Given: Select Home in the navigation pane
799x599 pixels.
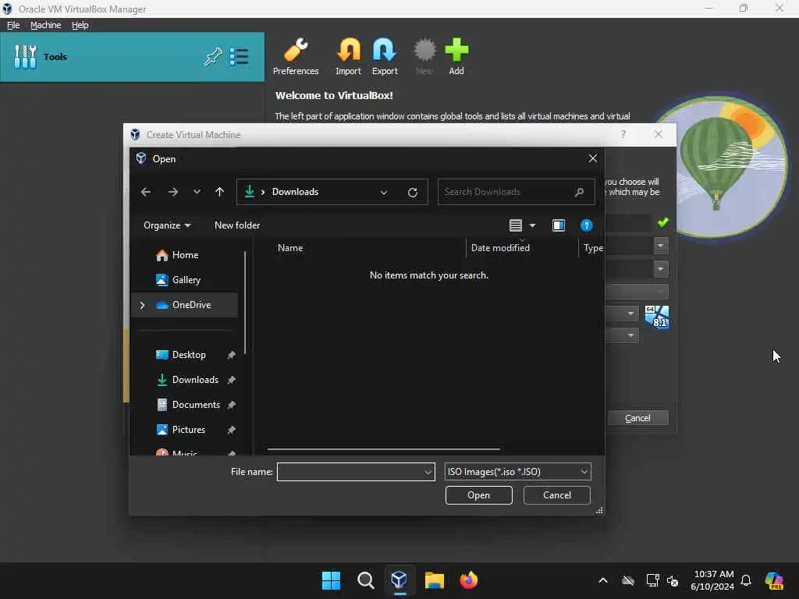Looking at the screenshot, I should point(186,255).
